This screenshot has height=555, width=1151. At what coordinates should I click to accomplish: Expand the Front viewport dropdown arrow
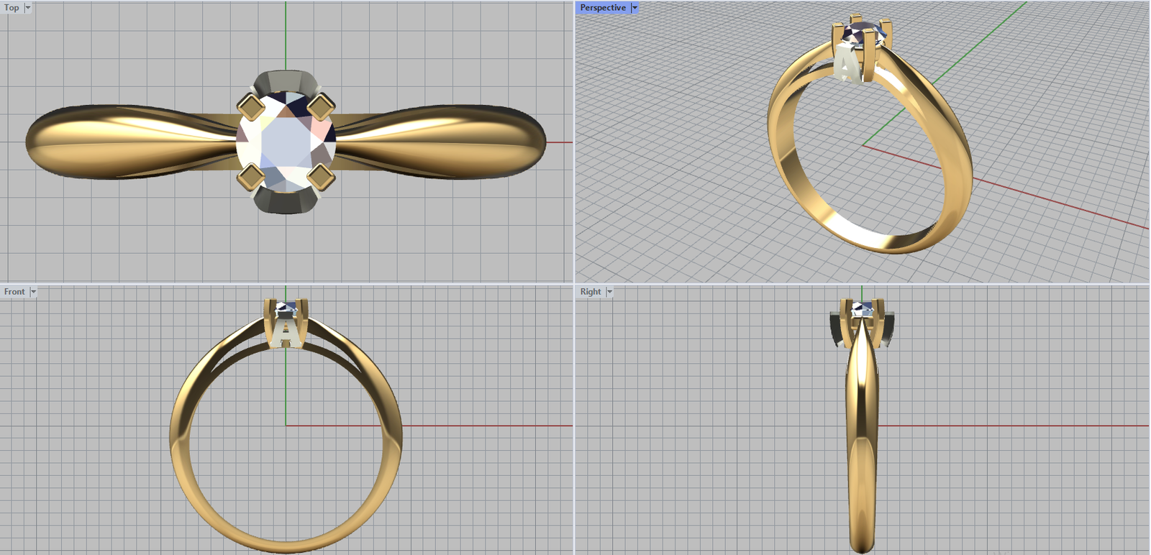click(33, 292)
